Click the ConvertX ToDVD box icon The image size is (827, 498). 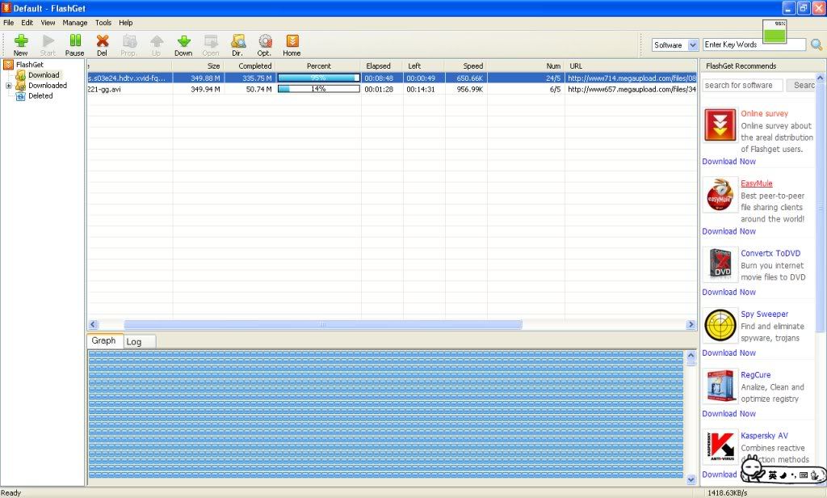720,264
